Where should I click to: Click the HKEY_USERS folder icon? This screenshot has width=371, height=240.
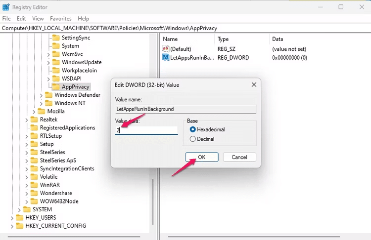[20, 218]
